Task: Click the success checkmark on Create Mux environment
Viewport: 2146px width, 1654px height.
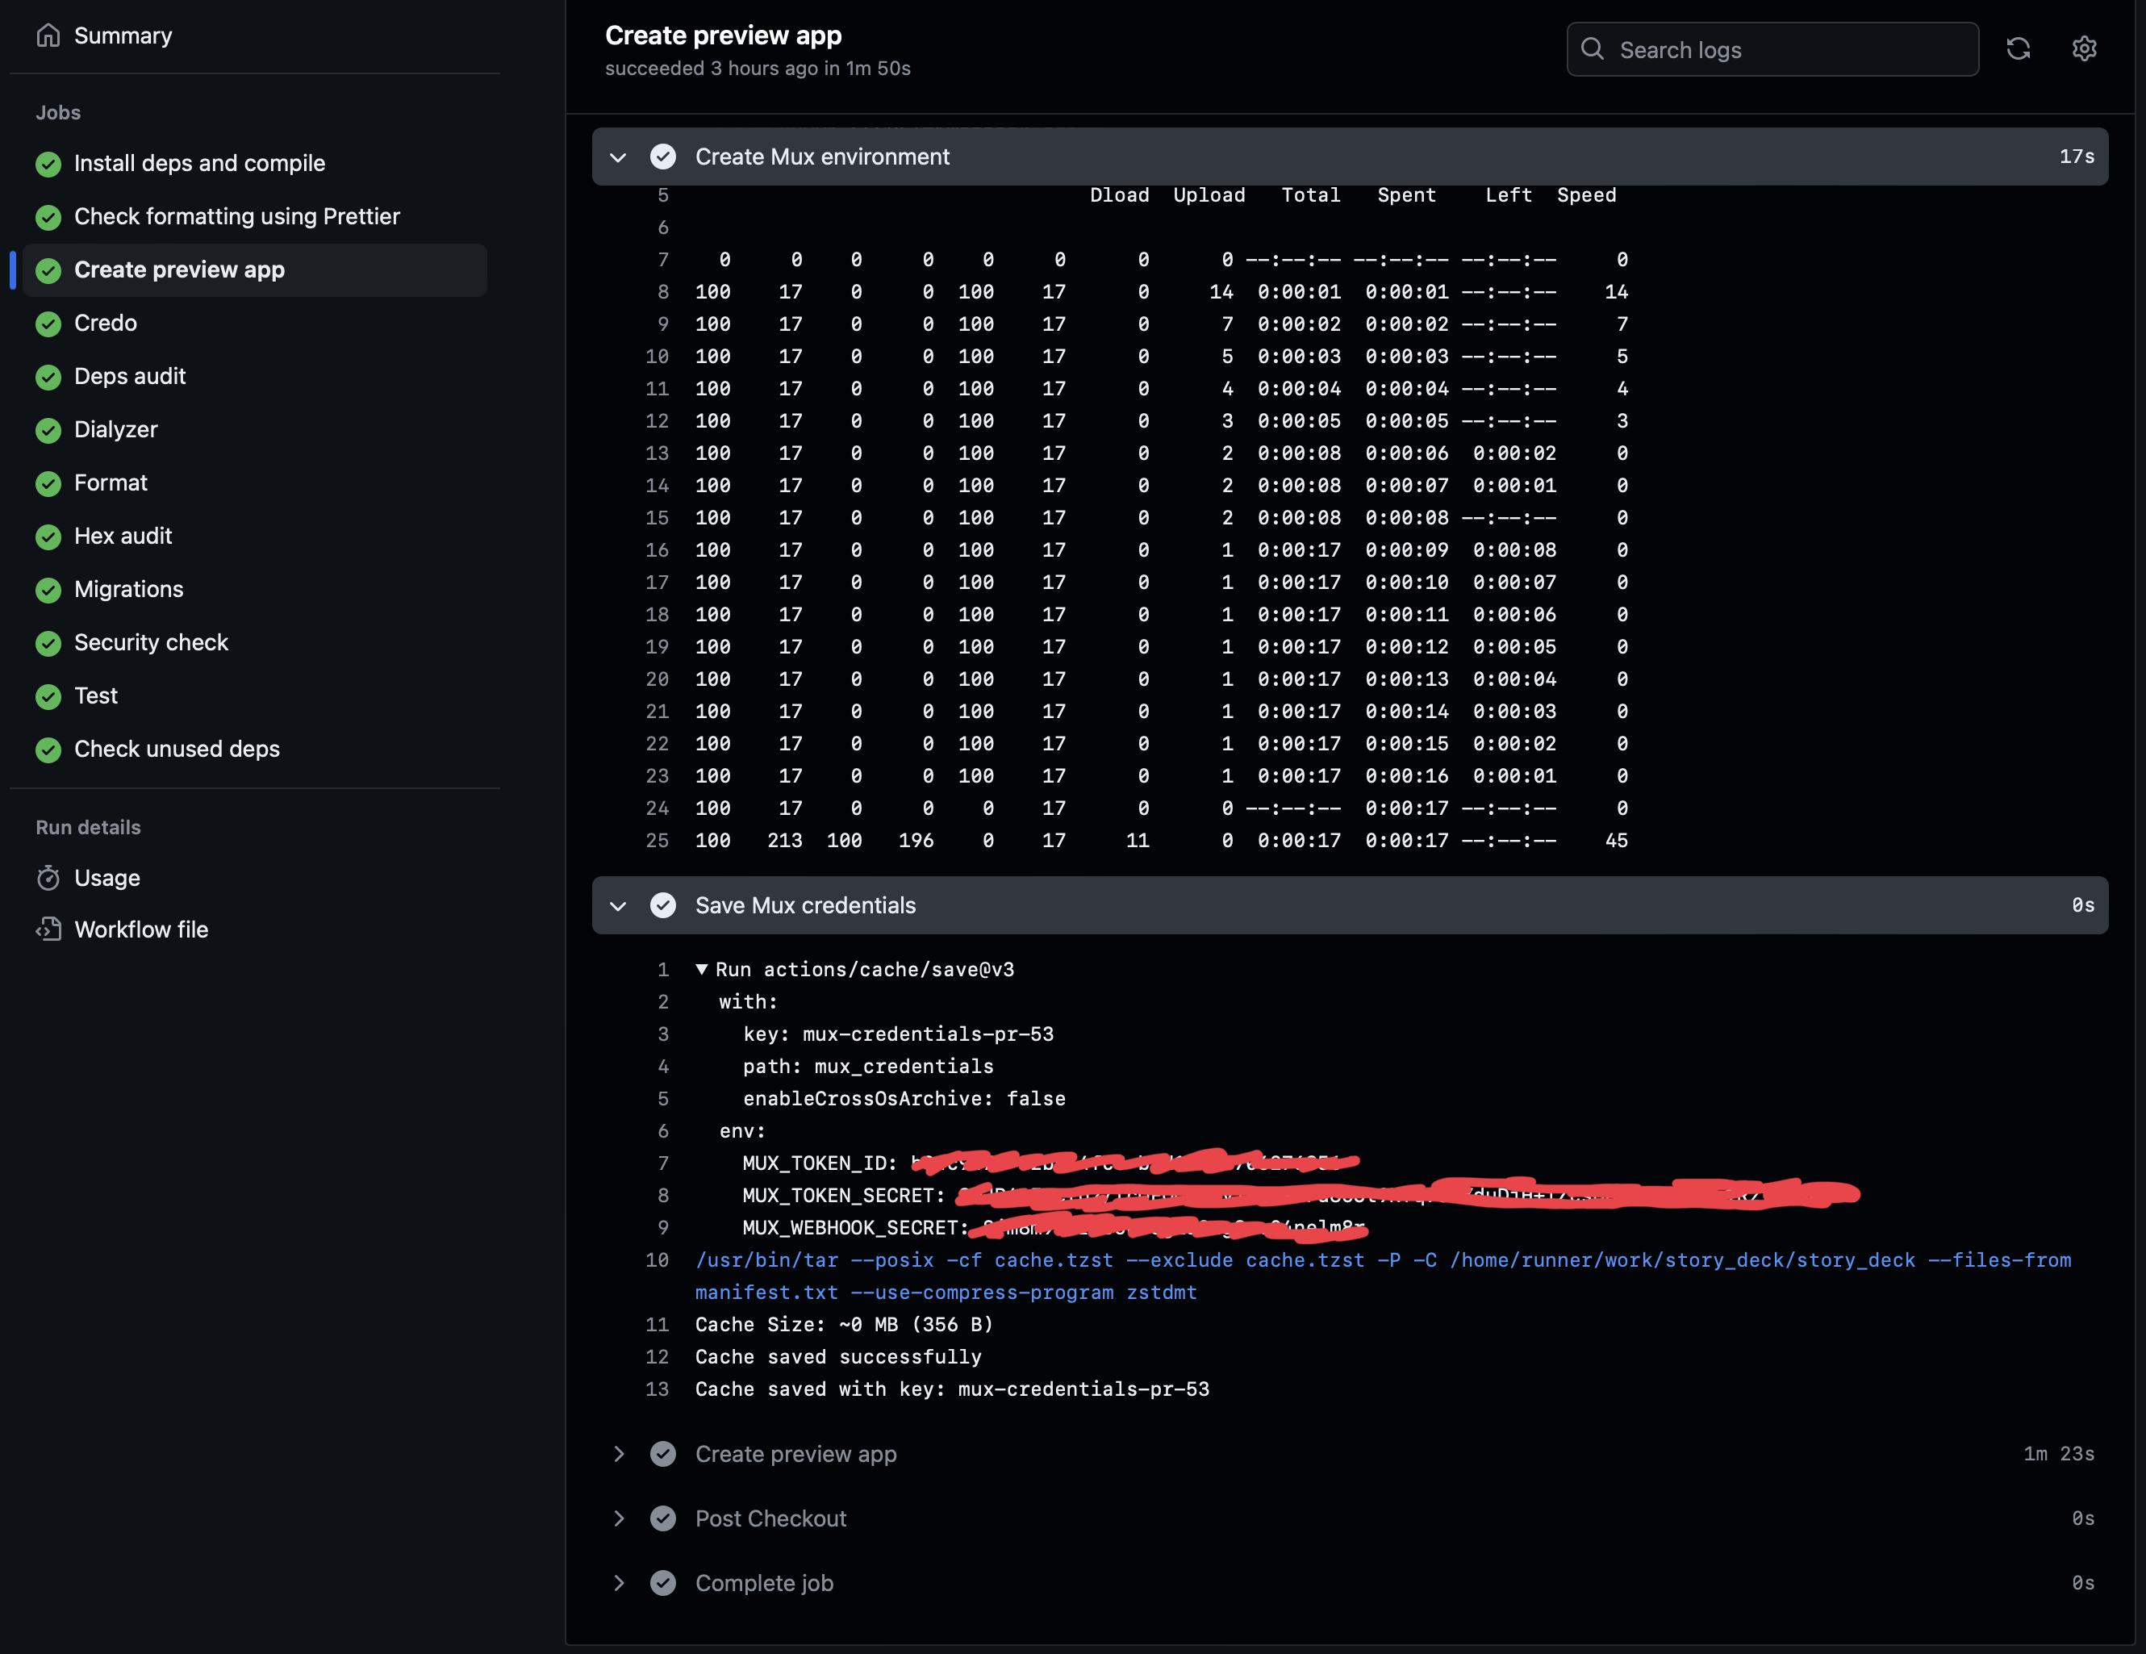Action: coord(663,157)
